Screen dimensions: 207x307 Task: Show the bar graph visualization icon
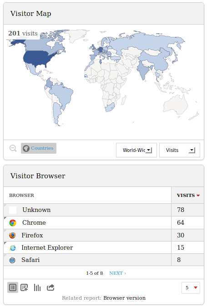[37, 287]
